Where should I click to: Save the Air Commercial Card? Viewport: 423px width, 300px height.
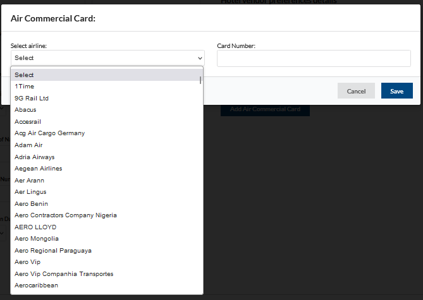[x=397, y=91]
